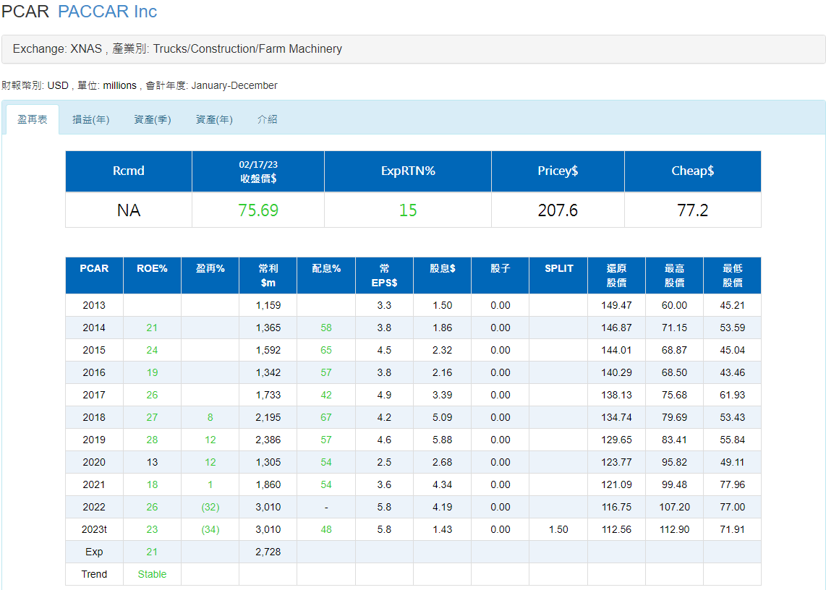826x590 pixels.
Task: Click the Exp row label
Action: (x=94, y=552)
